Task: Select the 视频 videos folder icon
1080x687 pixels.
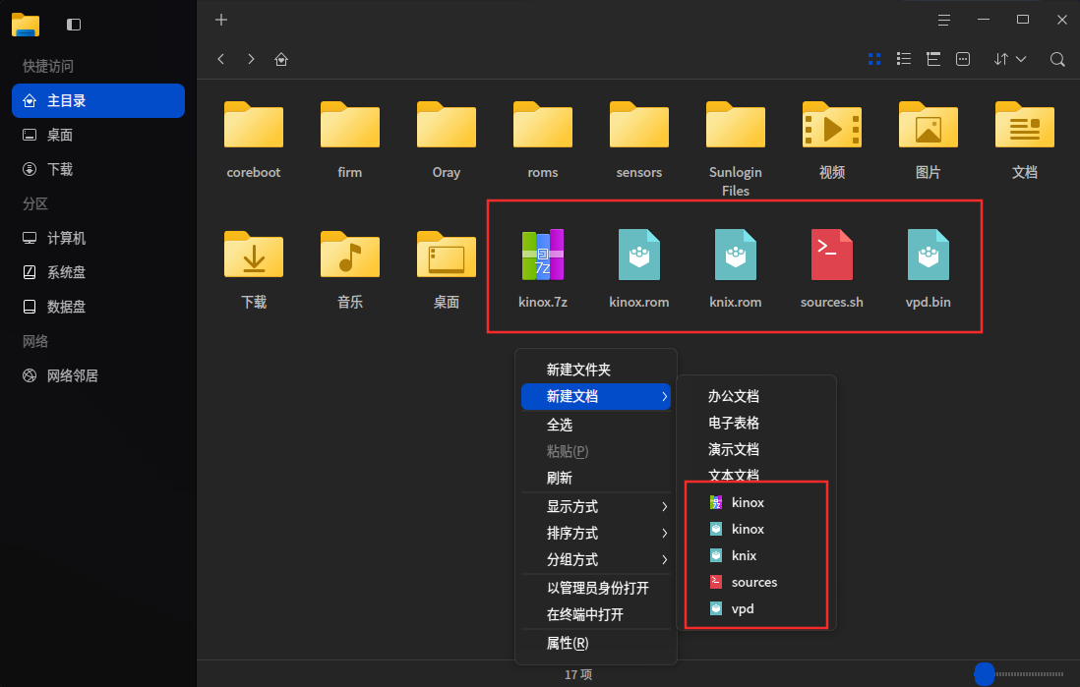Action: 832,125
